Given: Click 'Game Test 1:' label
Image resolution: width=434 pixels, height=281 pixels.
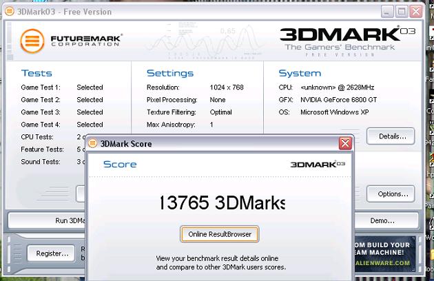Looking at the screenshot, I should (41, 87).
